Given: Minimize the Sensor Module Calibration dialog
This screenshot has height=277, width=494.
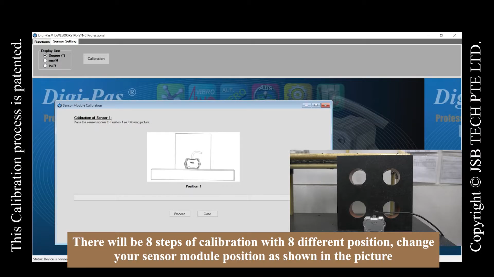Looking at the screenshot, I should point(306,105).
